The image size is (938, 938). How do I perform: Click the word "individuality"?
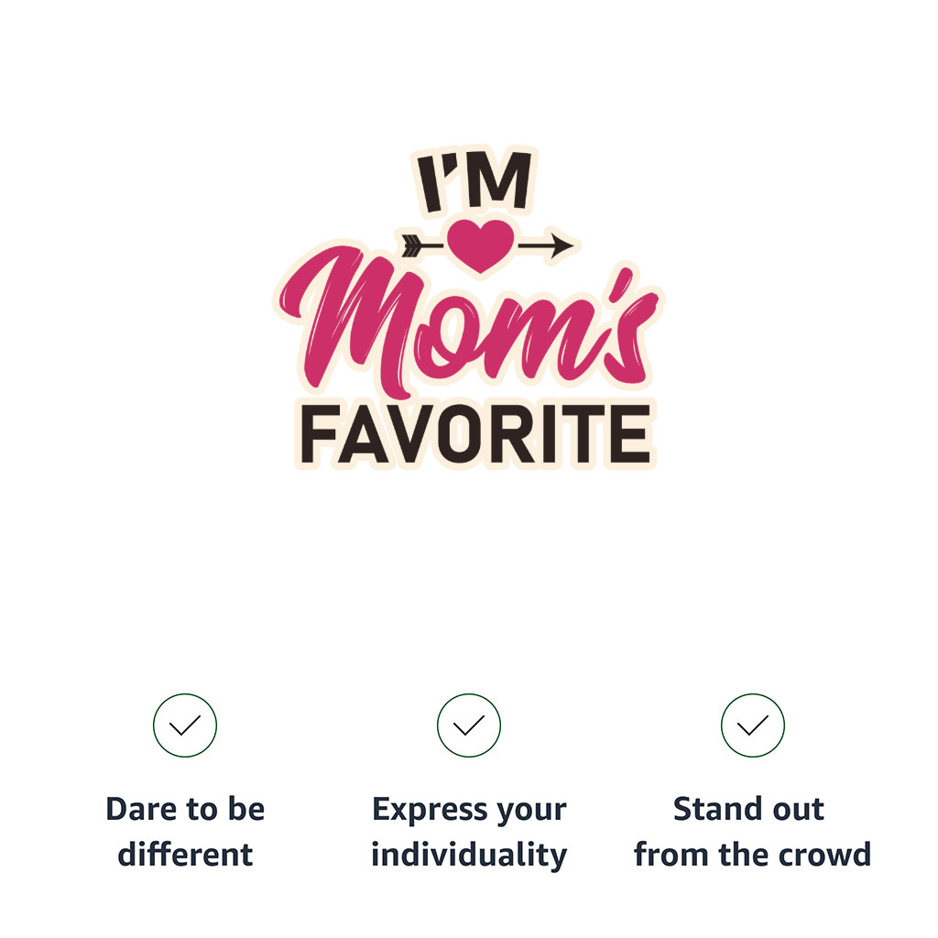[x=469, y=855]
